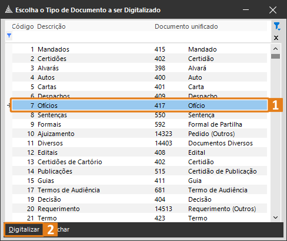
Task: Select the row 7 Ofícios
Action: click(139, 106)
